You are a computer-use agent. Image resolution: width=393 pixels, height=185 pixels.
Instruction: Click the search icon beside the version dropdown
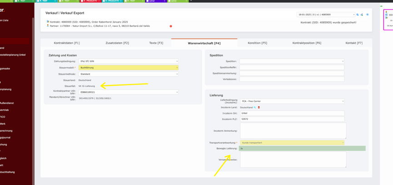(358, 15)
